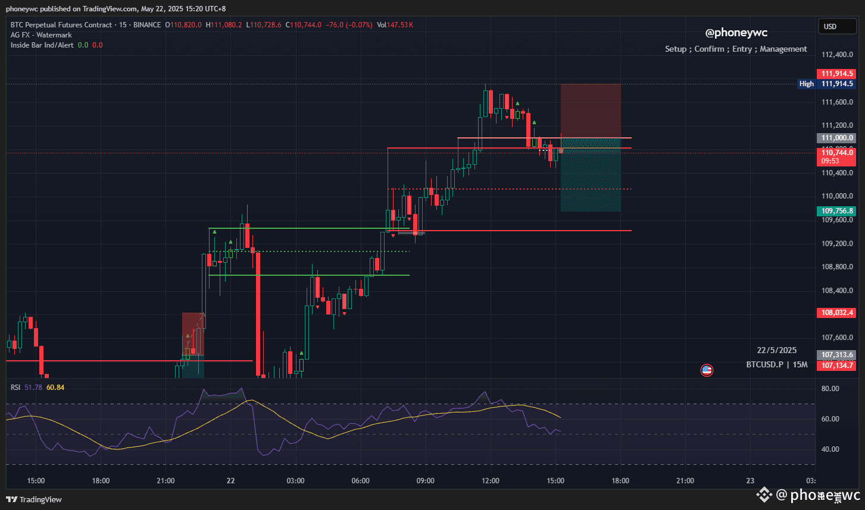Click the 80.00 RSI scale label
This screenshot has width=865, height=510.
[830, 389]
